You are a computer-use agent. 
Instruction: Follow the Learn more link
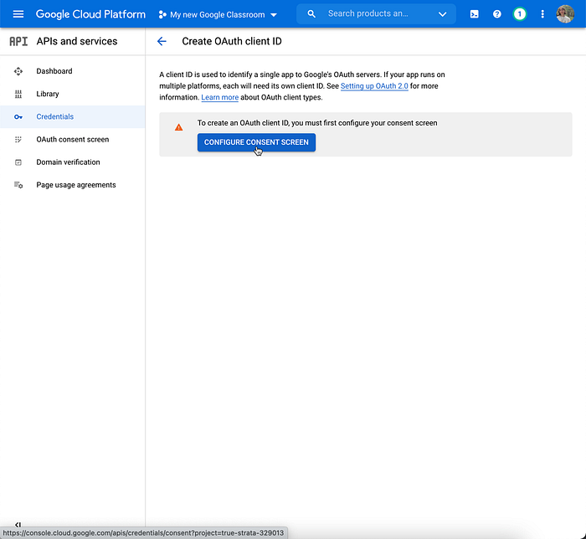point(219,97)
